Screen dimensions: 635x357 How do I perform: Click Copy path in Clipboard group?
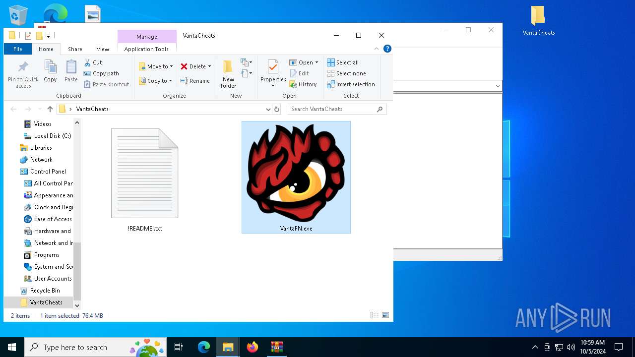pyautogui.click(x=101, y=73)
